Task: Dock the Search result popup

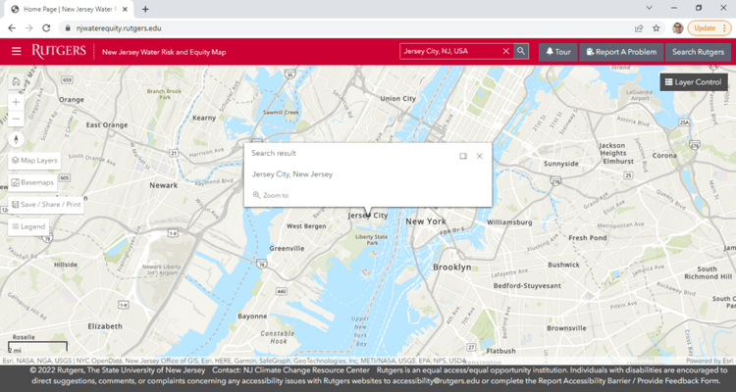Action: [463, 156]
